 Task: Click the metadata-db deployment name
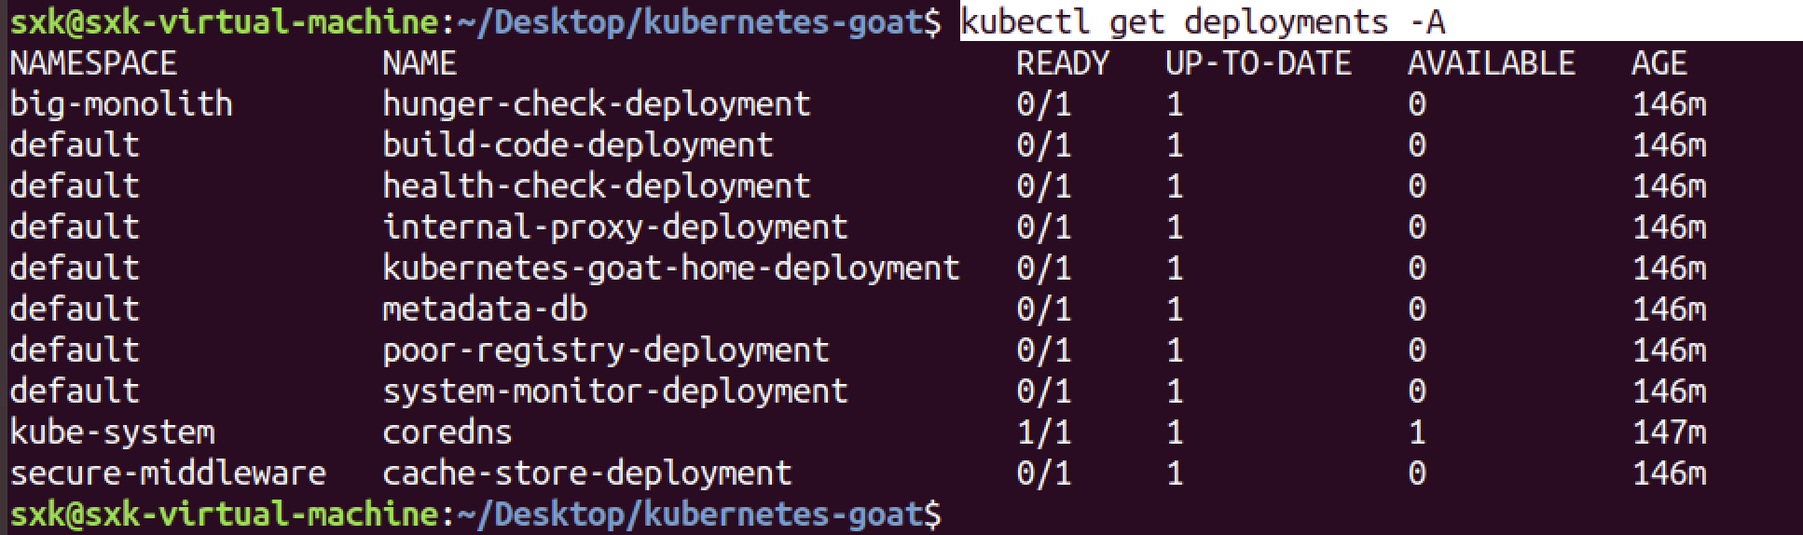[485, 309]
